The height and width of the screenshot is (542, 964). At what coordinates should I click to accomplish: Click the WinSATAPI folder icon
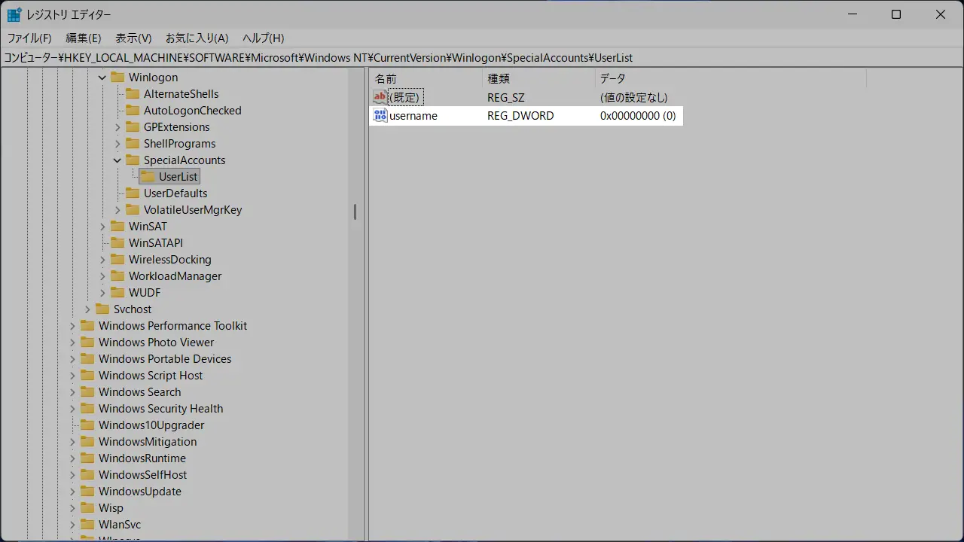[117, 243]
